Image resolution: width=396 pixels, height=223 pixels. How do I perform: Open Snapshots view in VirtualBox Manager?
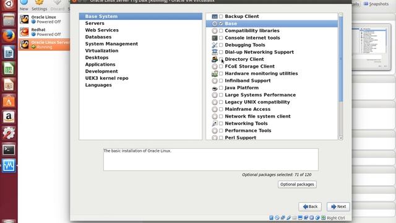pyautogui.click(x=376, y=4)
